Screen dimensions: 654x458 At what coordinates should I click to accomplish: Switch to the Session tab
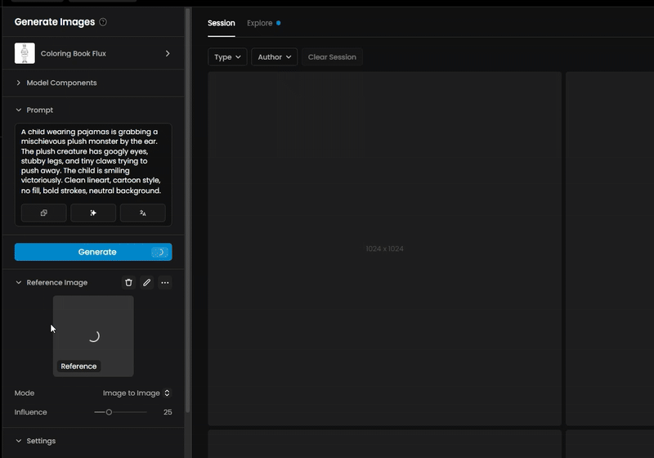pyautogui.click(x=222, y=23)
